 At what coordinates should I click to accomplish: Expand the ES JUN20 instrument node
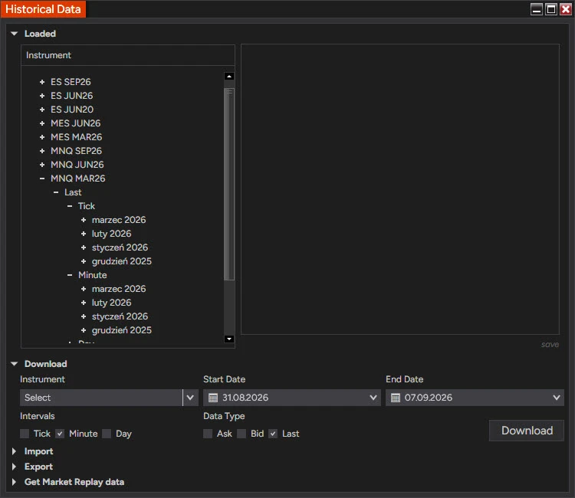point(42,110)
